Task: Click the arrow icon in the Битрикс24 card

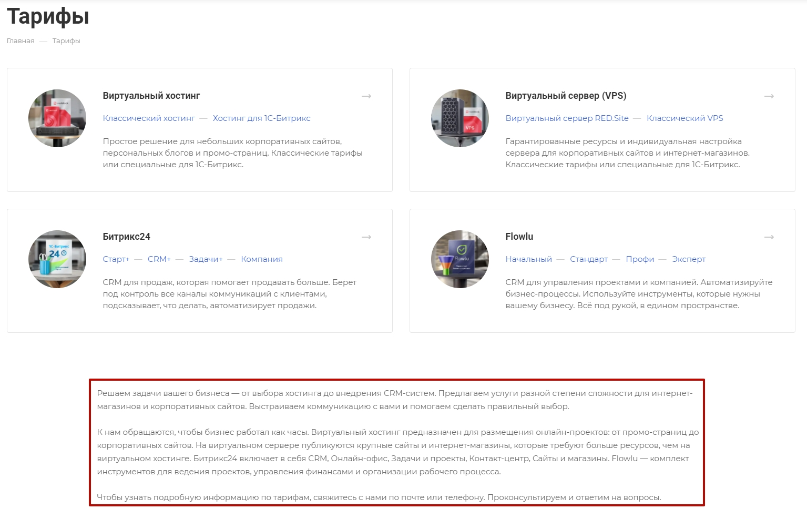Action: point(366,237)
